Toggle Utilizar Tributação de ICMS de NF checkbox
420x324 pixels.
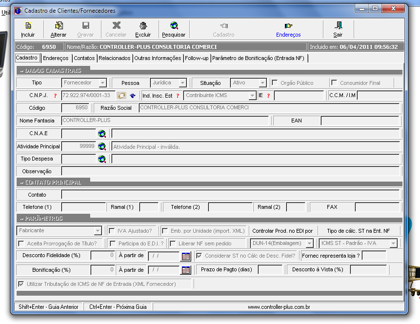(x=21, y=284)
